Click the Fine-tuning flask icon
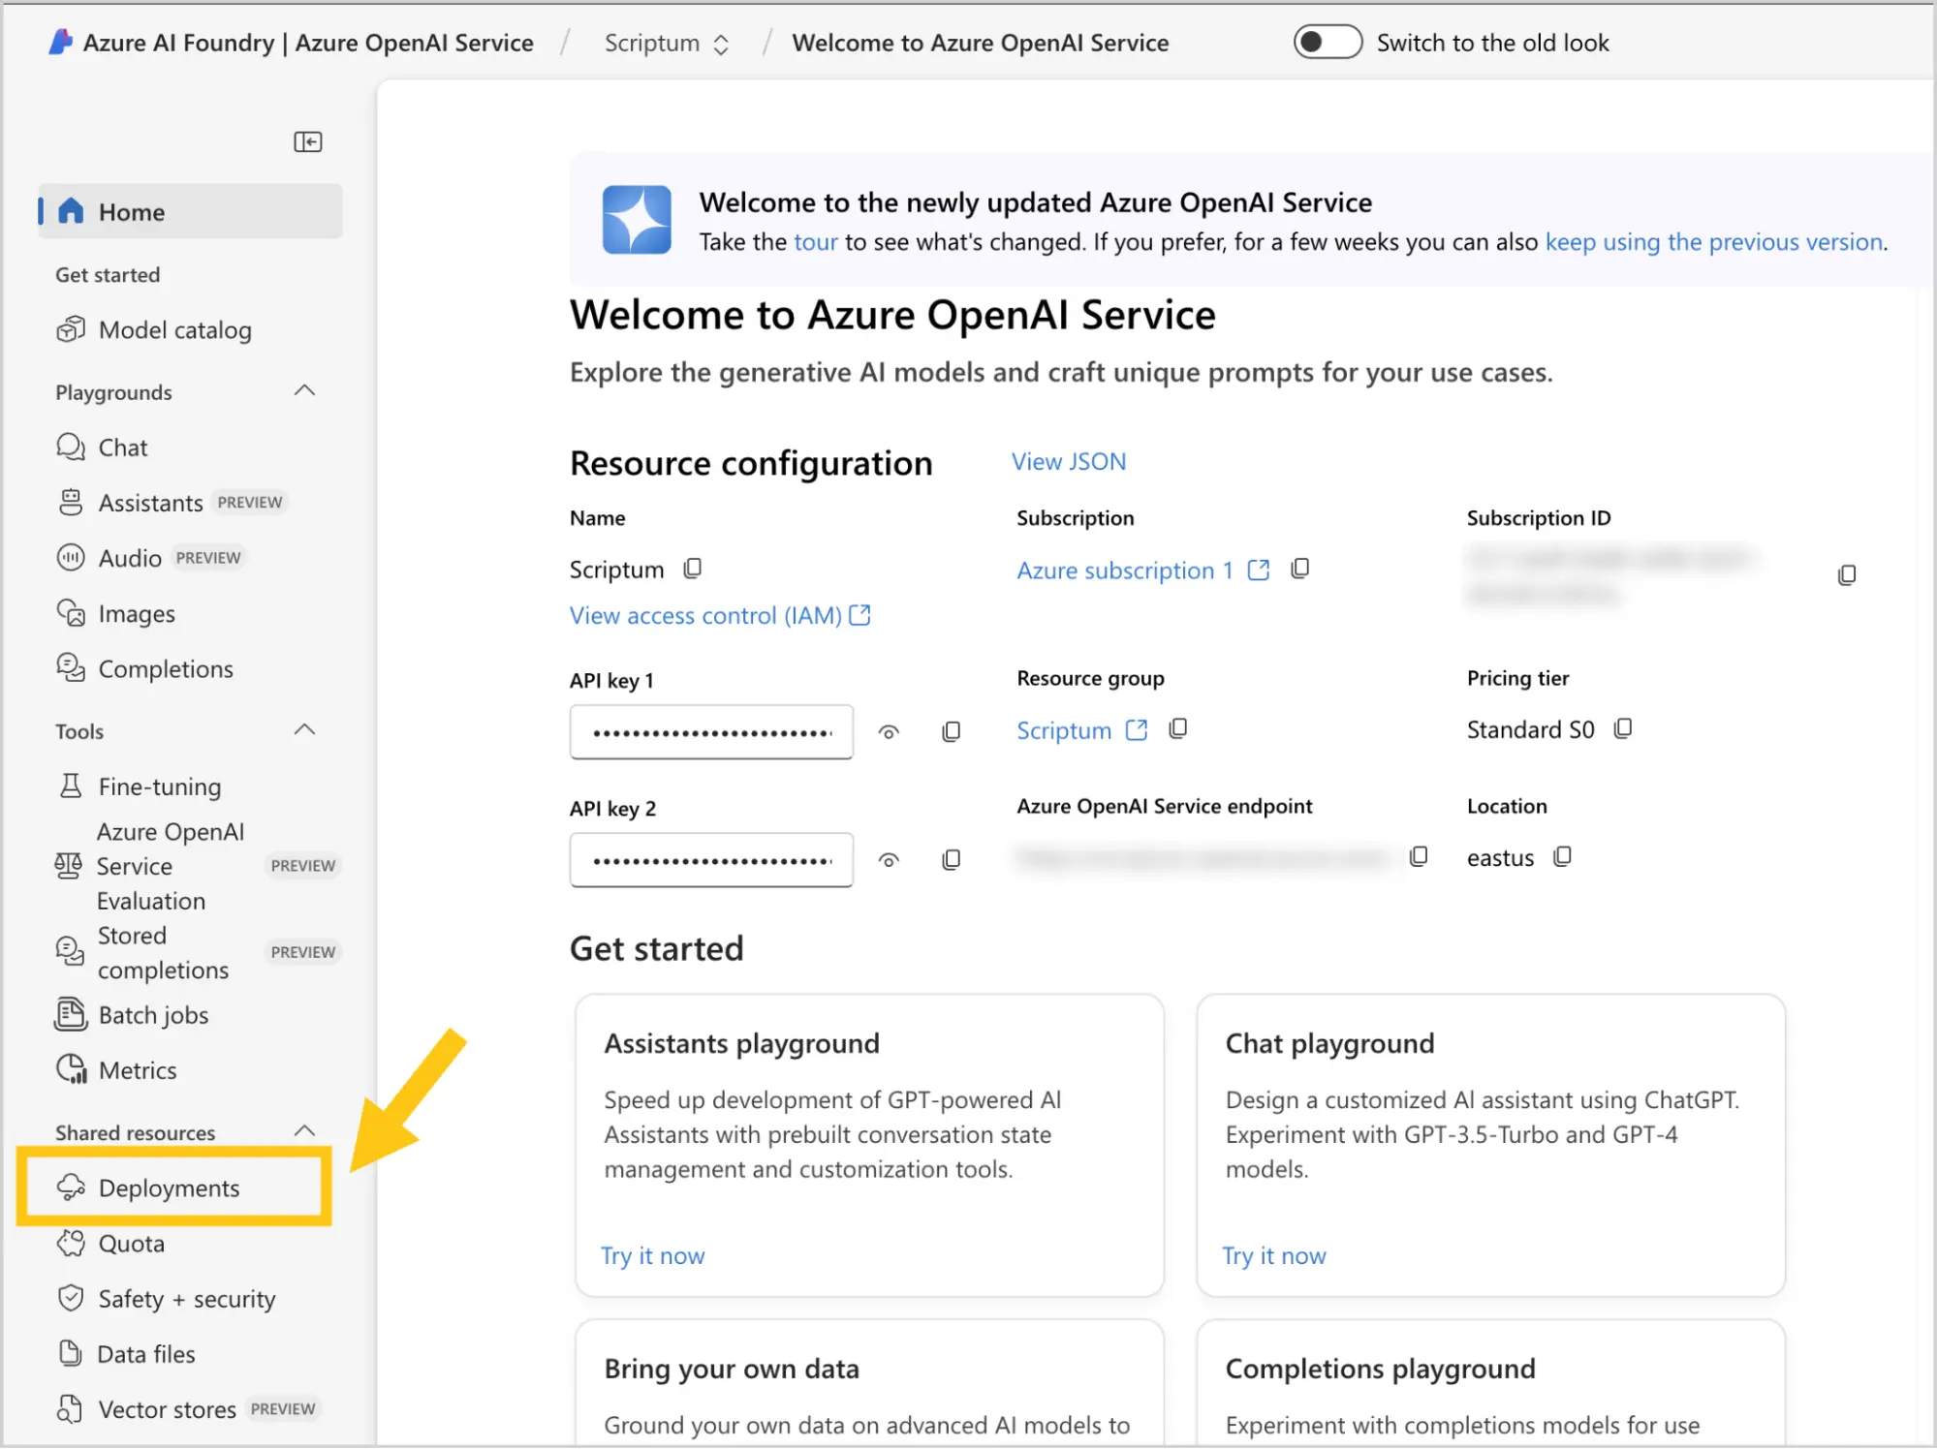 tap(71, 786)
